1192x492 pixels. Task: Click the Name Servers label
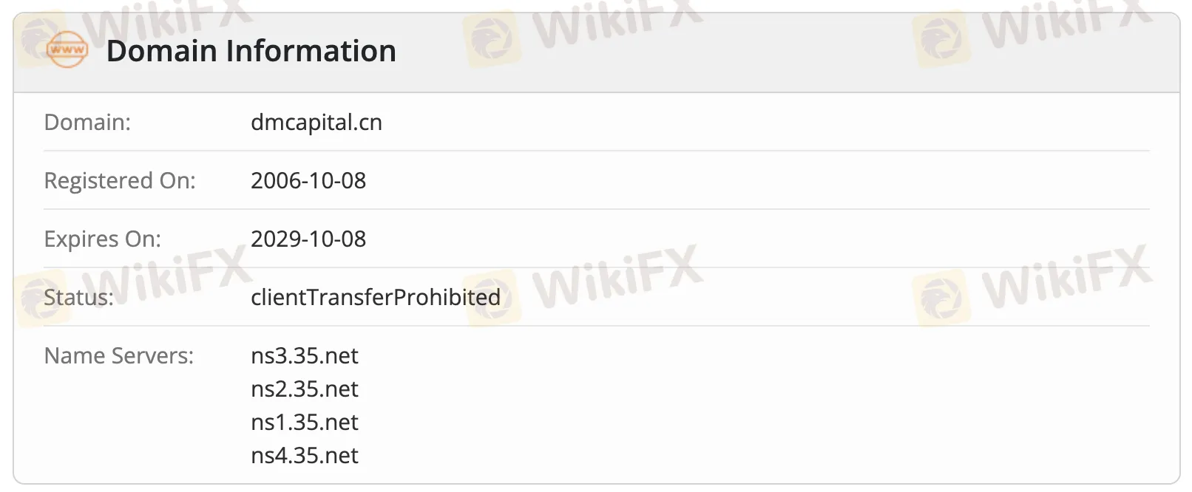pyautogui.click(x=118, y=355)
